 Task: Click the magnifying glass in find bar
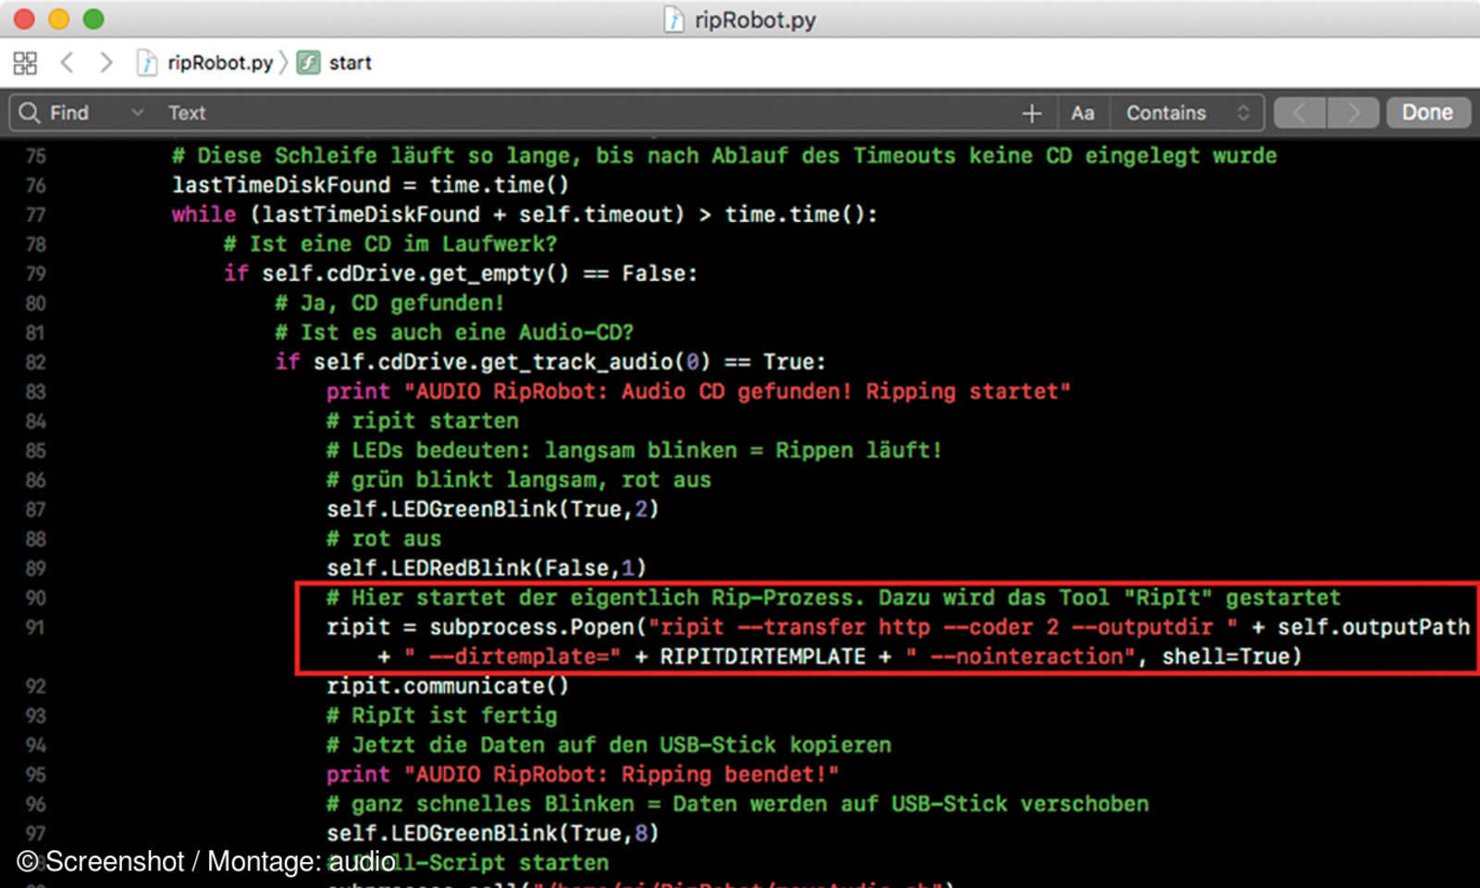30,113
